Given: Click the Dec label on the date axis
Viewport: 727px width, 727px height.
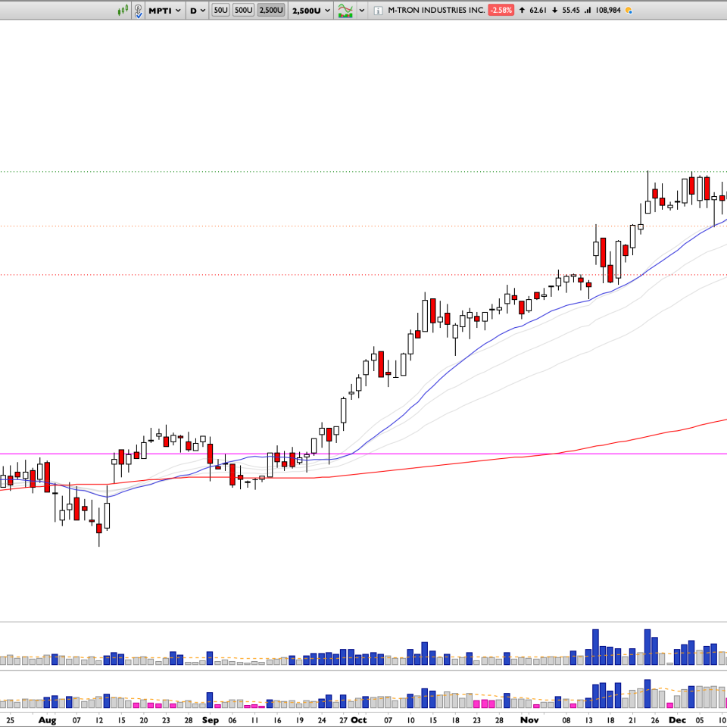Looking at the screenshot, I should pyautogui.click(x=677, y=720).
